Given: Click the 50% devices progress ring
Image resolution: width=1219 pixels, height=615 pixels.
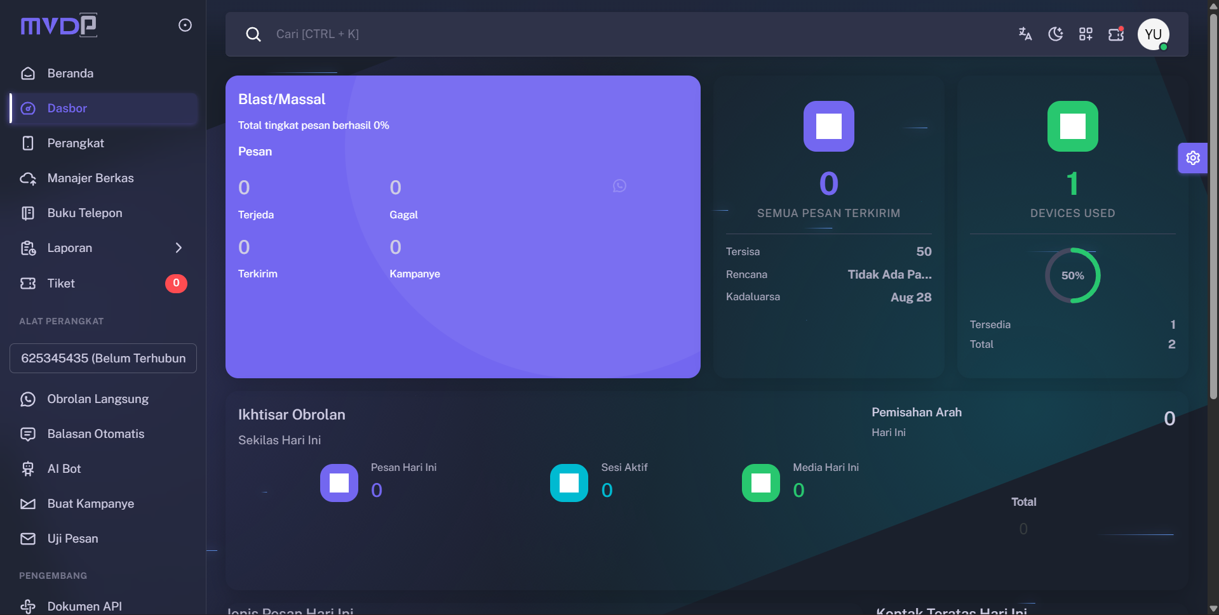Looking at the screenshot, I should tap(1072, 275).
